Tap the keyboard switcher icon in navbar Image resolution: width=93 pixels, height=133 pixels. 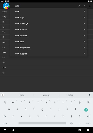coord(80,130)
